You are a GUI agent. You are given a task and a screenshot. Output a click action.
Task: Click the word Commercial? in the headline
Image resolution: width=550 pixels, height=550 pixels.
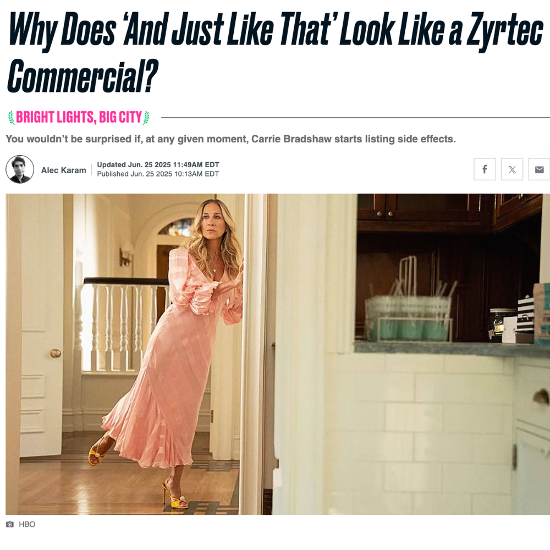click(x=83, y=76)
